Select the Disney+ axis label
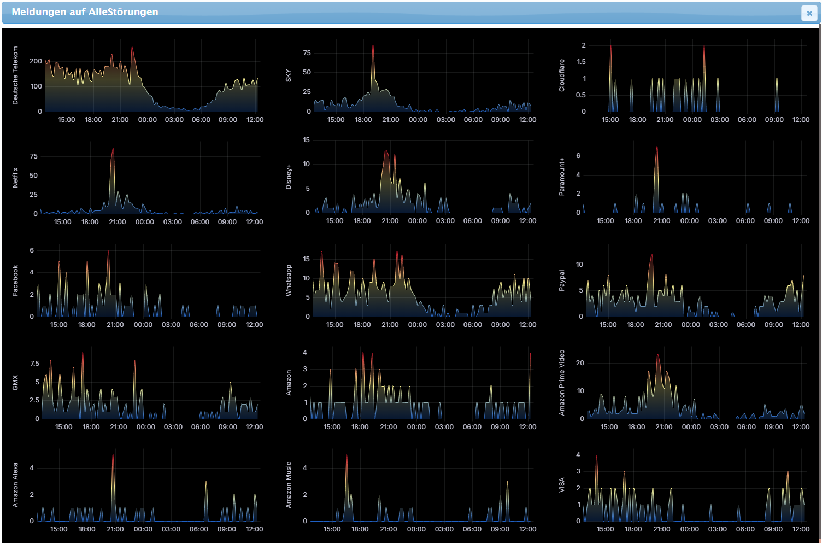 pyautogui.click(x=289, y=177)
